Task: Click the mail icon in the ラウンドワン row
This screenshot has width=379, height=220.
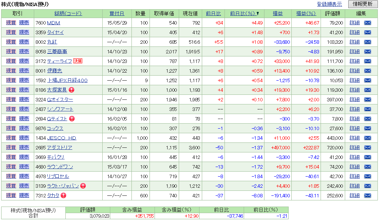Action: pos(367,167)
